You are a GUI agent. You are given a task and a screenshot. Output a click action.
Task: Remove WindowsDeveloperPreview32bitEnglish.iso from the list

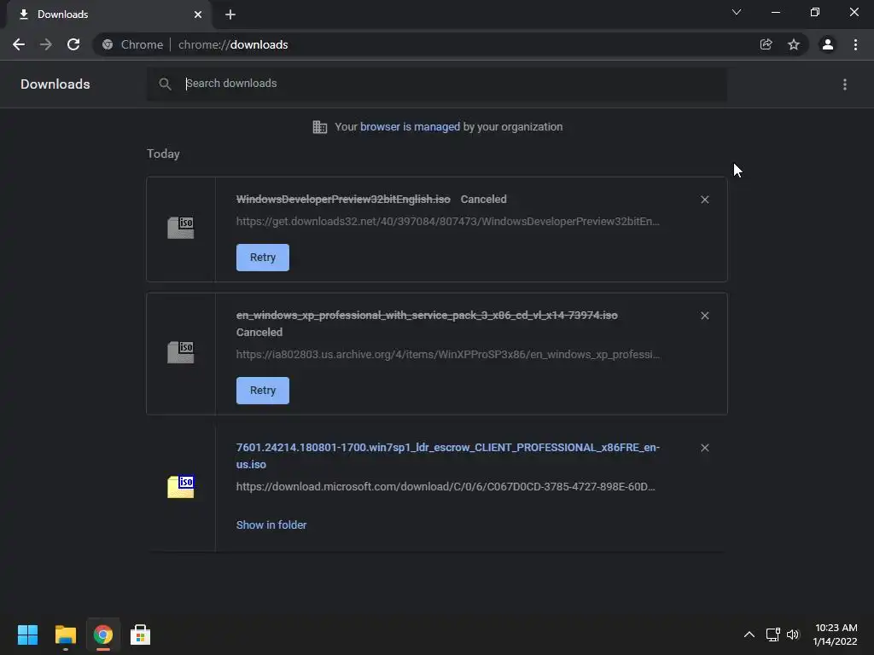pos(704,200)
